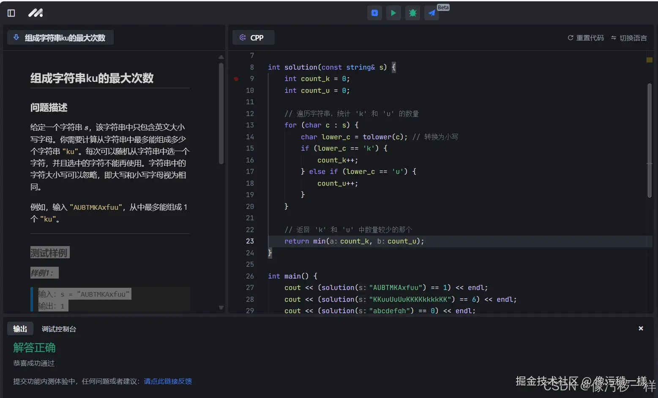Open the 请点此链接反馈 feedback link

pyautogui.click(x=168, y=381)
